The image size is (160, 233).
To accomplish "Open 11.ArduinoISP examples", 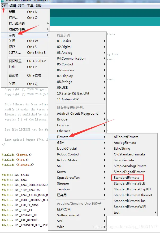I will (x=77, y=99).
